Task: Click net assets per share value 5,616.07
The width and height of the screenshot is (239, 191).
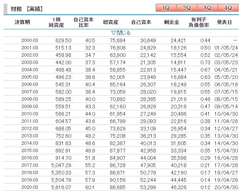Action: coord(61,187)
